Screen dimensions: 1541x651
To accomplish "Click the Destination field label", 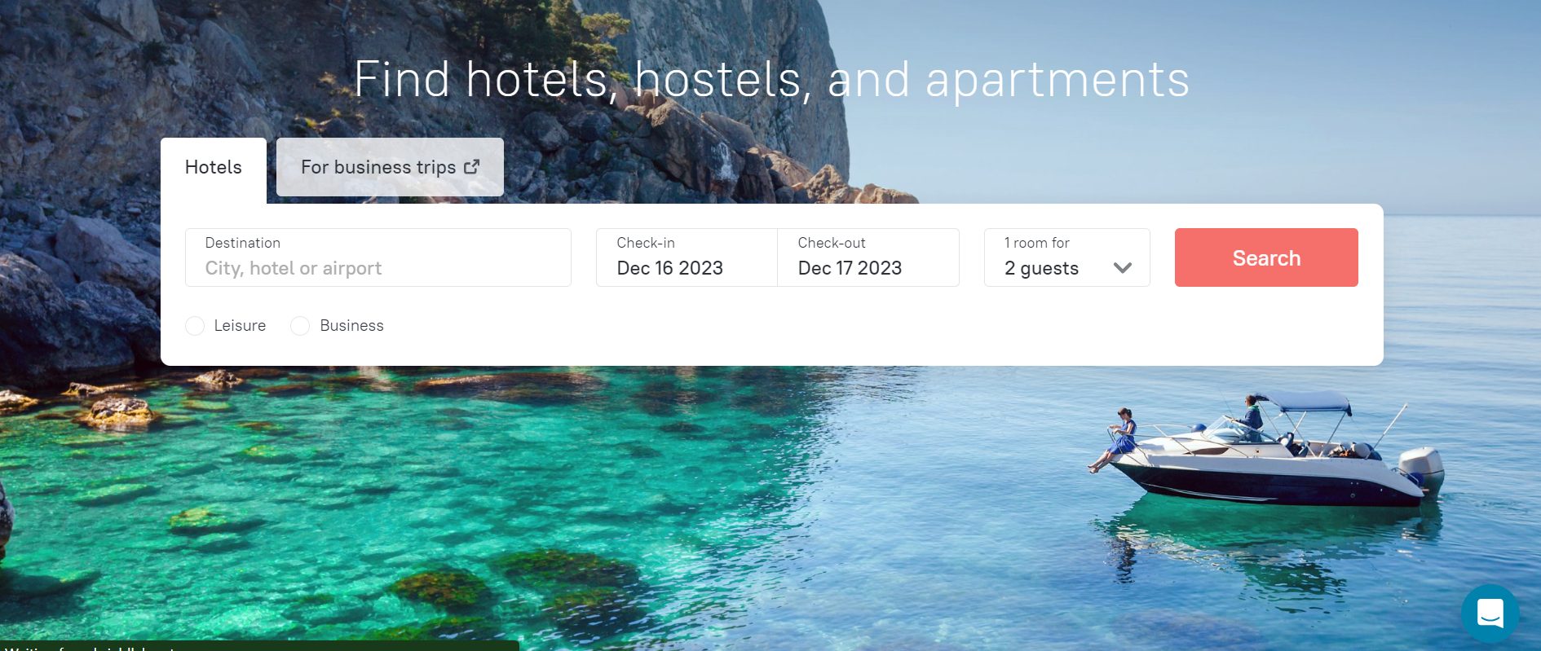I will coord(243,243).
